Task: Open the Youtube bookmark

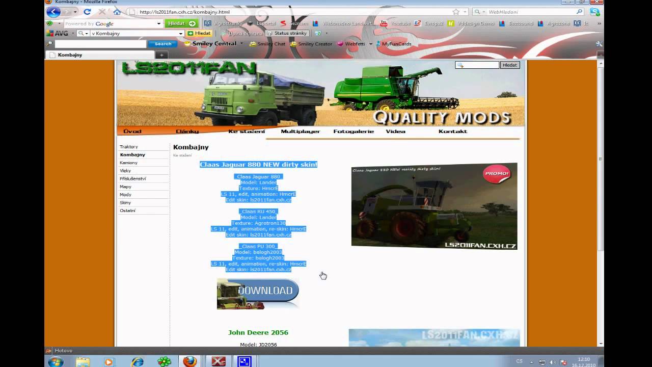Action: tap(395, 23)
